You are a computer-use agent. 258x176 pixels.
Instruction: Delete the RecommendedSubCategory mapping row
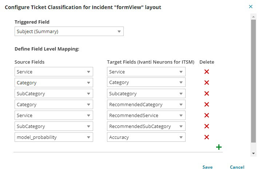207,126
